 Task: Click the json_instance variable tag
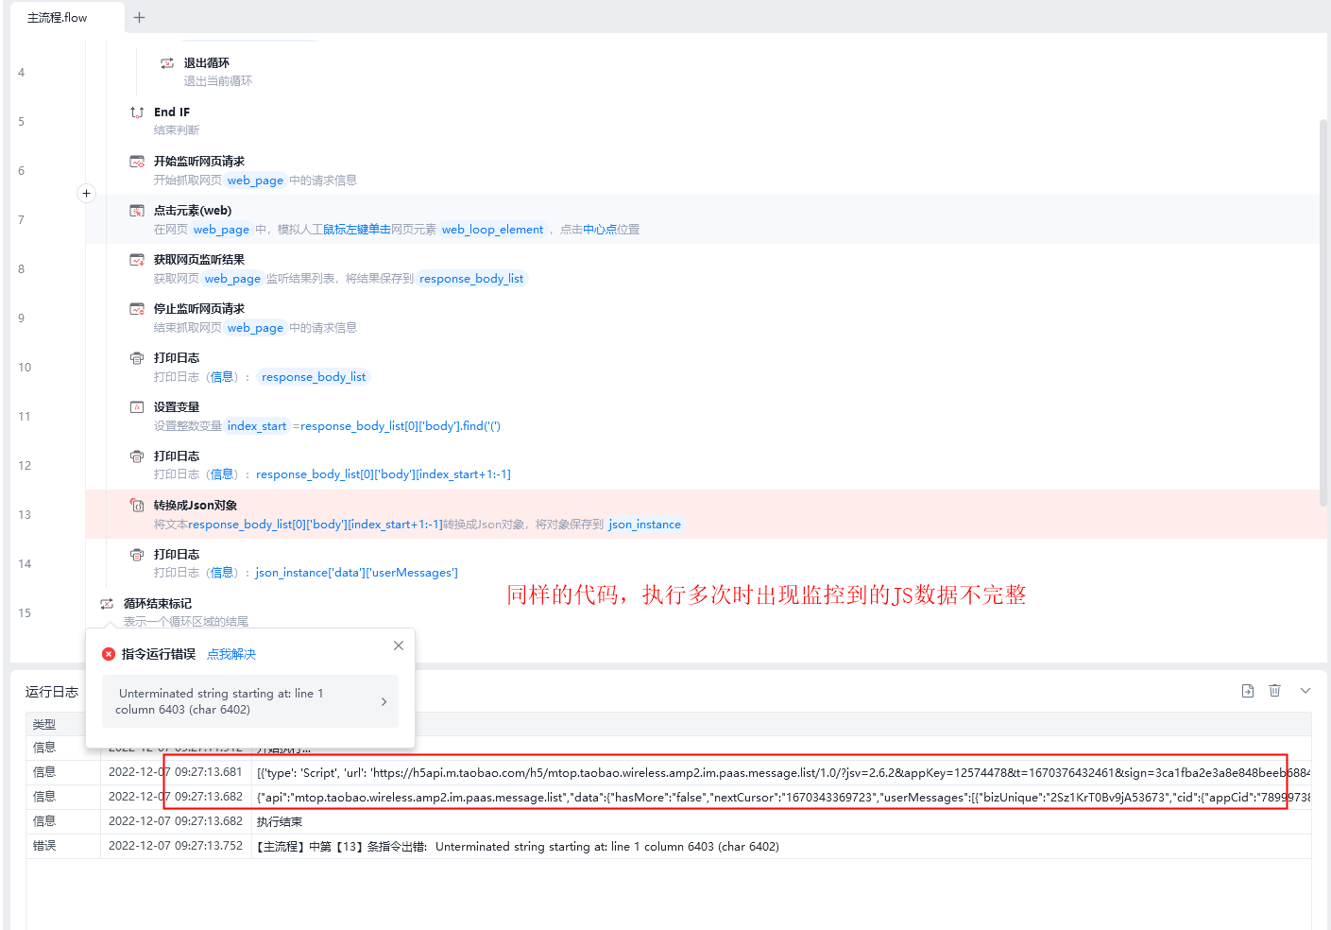pyautogui.click(x=645, y=525)
